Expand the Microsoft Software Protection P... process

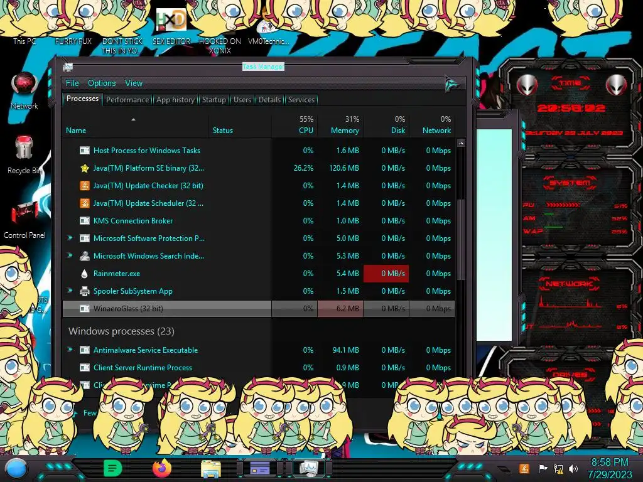[x=70, y=238]
